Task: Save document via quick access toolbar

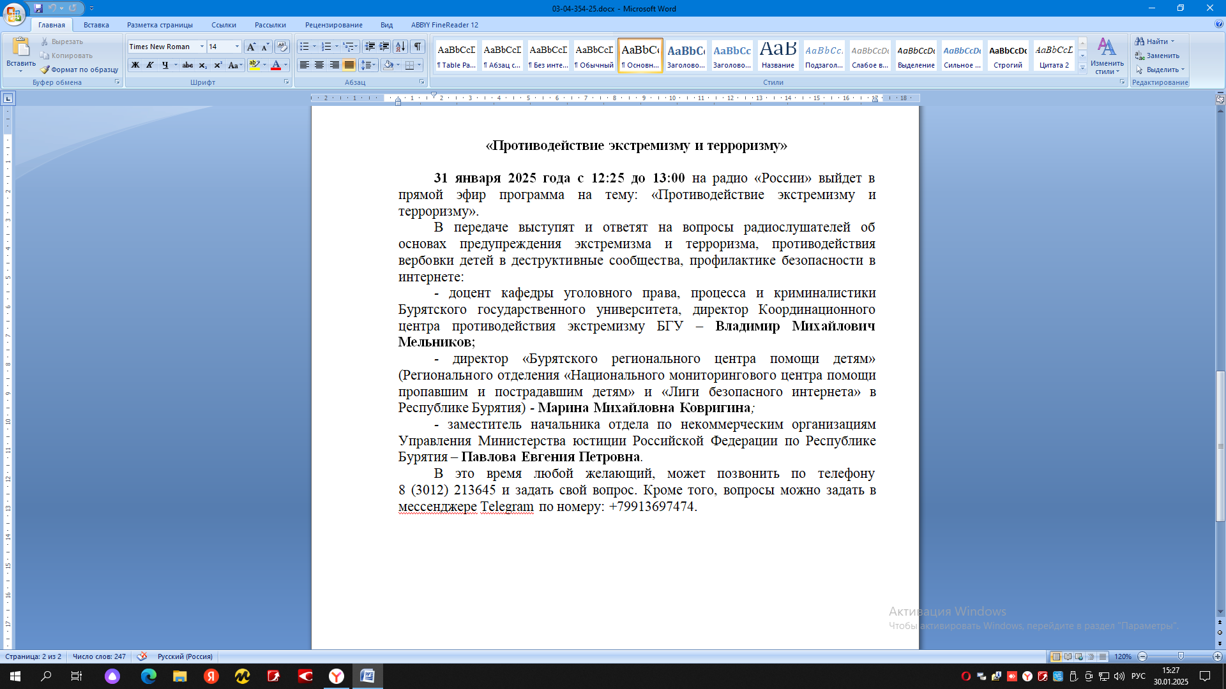Action: point(38,8)
